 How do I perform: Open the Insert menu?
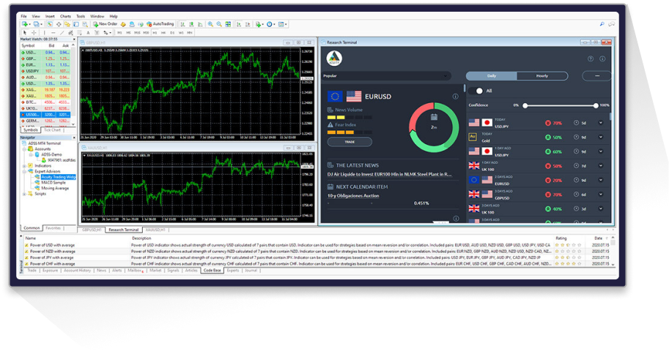50,16
